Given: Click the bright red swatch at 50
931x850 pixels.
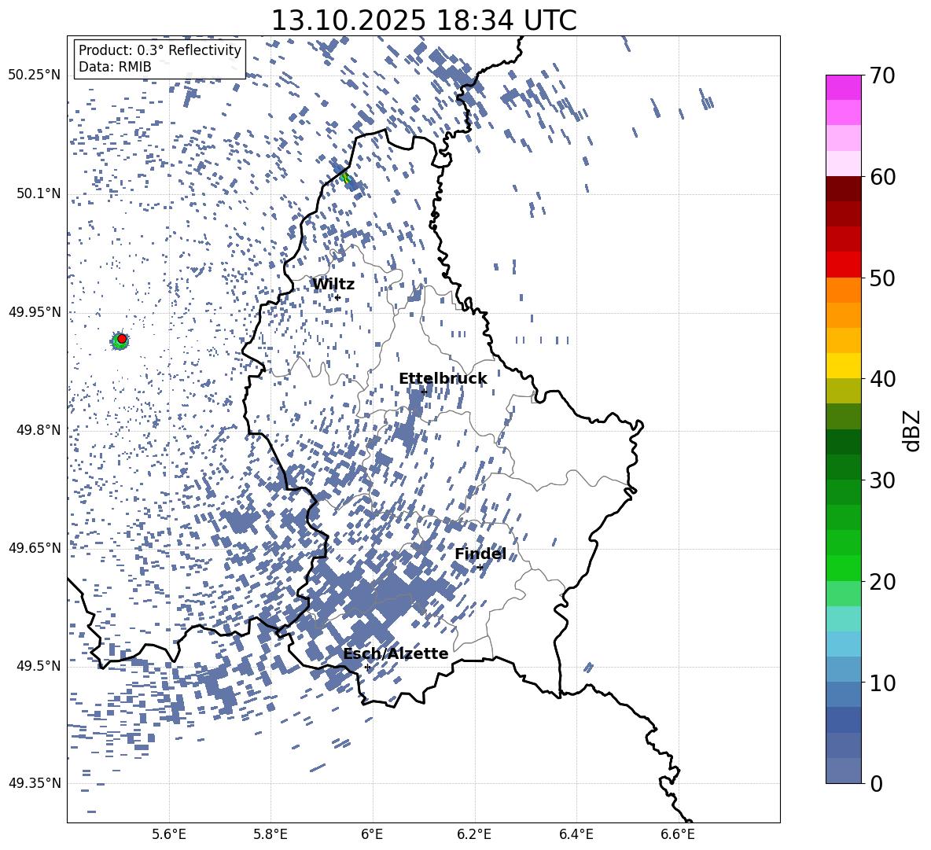Looking at the screenshot, I should [x=843, y=265].
